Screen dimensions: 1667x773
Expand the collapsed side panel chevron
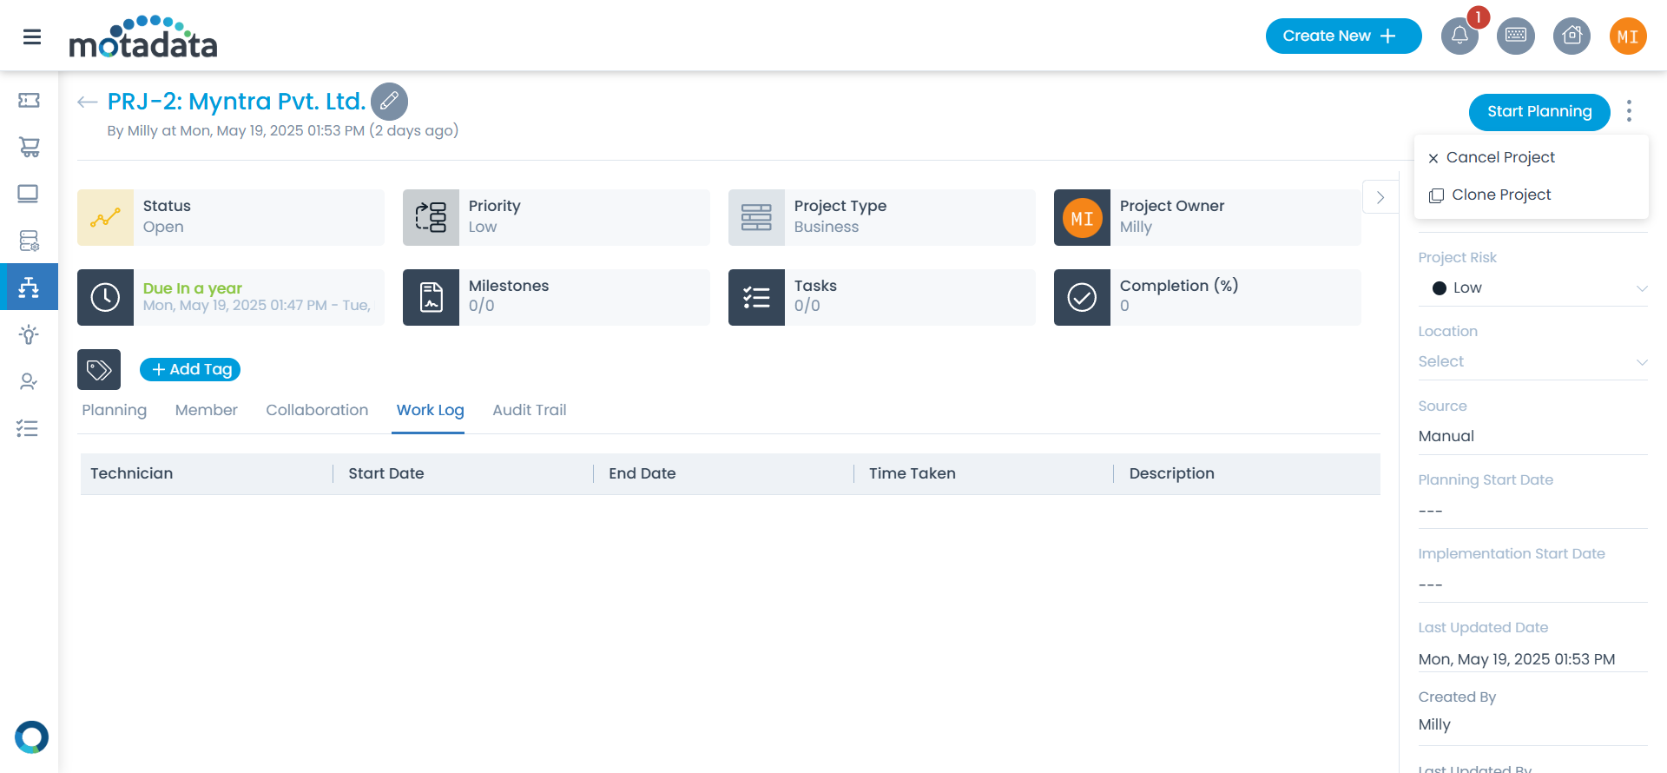[1380, 197]
